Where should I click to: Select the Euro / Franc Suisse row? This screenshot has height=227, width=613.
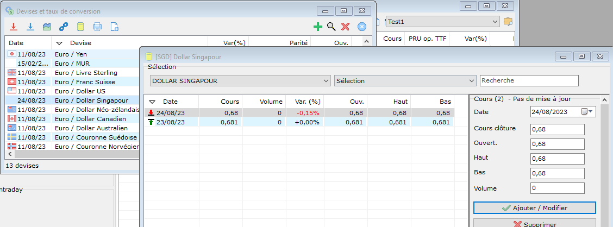[73, 81]
